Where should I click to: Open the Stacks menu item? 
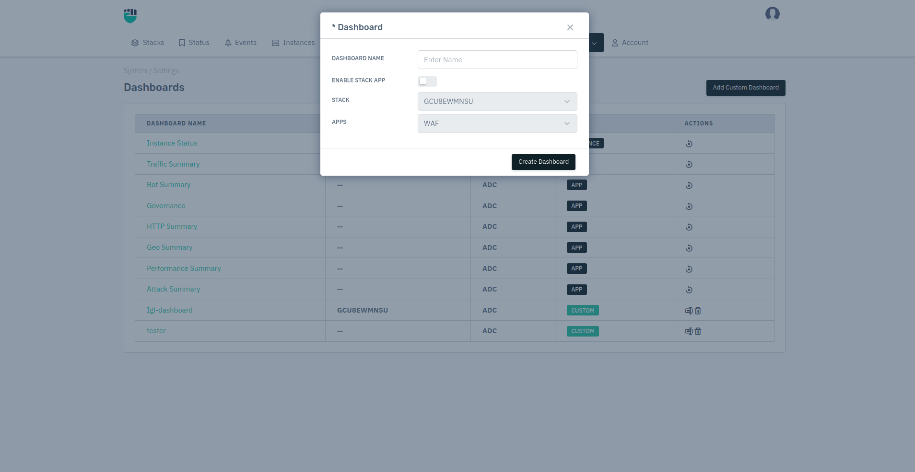(147, 43)
